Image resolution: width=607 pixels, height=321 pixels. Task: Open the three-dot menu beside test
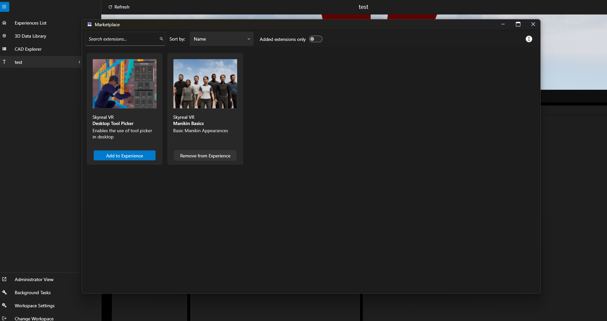point(79,62)
